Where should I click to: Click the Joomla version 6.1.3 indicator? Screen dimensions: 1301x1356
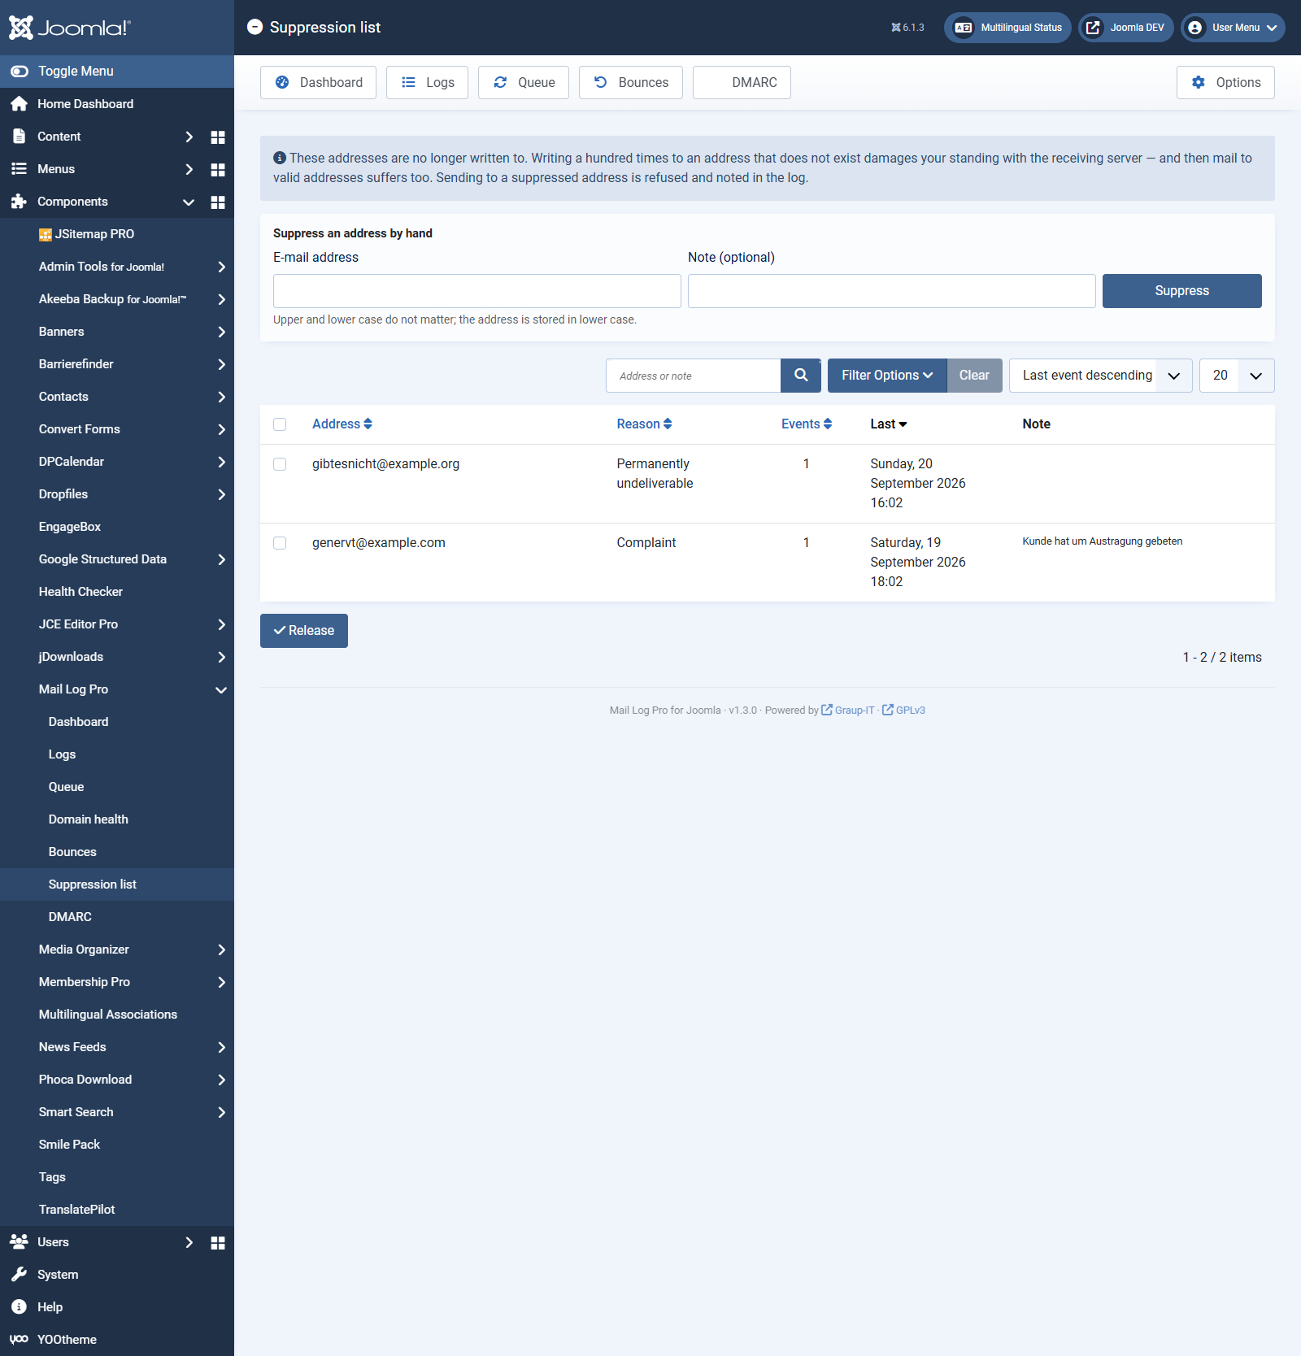907,28
